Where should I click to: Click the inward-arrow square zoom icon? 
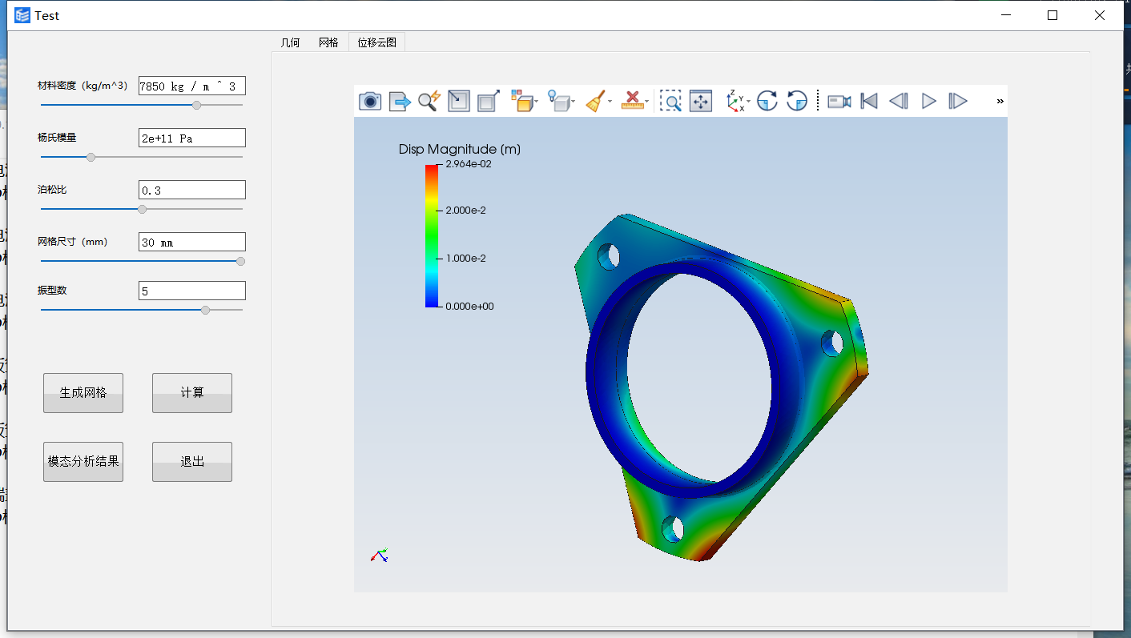coord(459,101)
